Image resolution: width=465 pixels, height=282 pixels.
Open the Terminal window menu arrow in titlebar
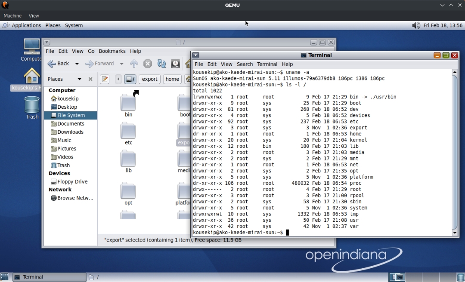tap(195, 55)
